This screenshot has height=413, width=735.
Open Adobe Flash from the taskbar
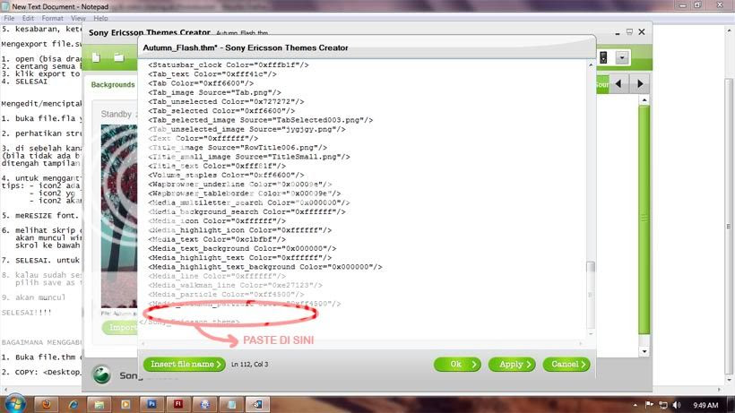point(178,404)
